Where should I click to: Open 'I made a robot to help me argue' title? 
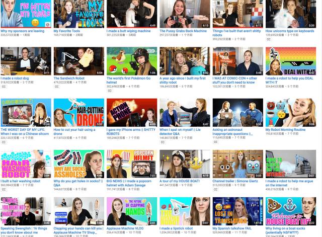coord(289,183)
